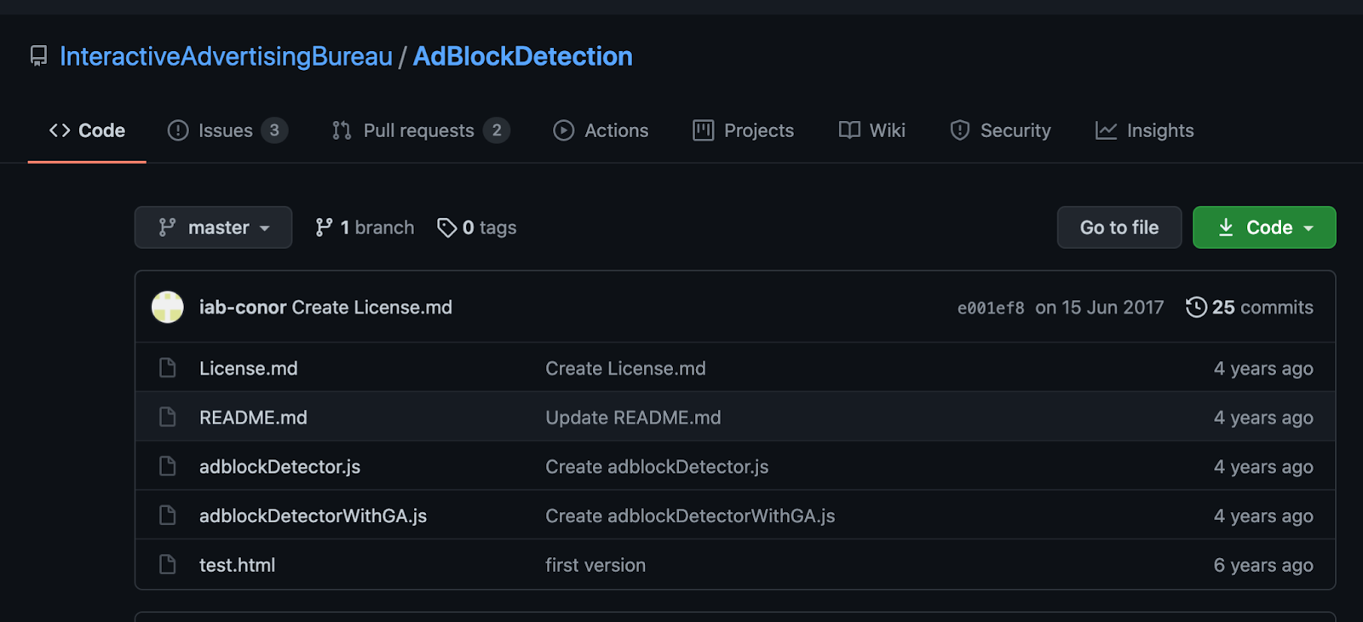Open the Wiki tab
The height and width of the screenshot is (622, 1363).
(x=871, y=130)
